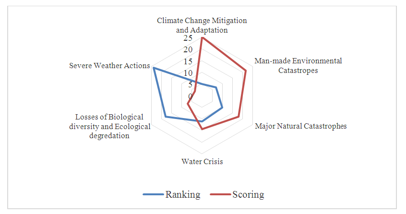The height and width of the screenshot is (214, 406).
Task: Click the axis tick value 25
Action: coord(188,38)
